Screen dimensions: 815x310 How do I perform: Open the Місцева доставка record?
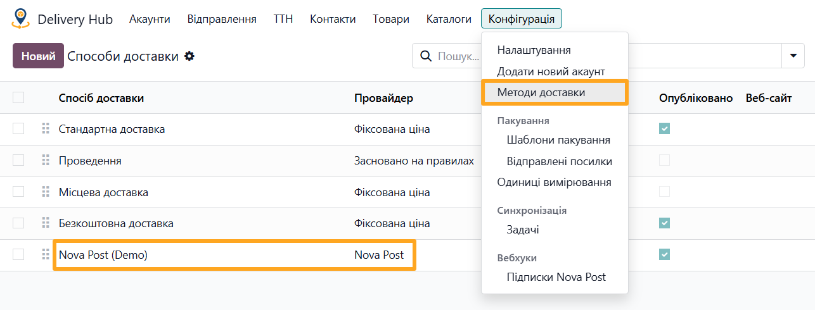[x=103, y=192]
